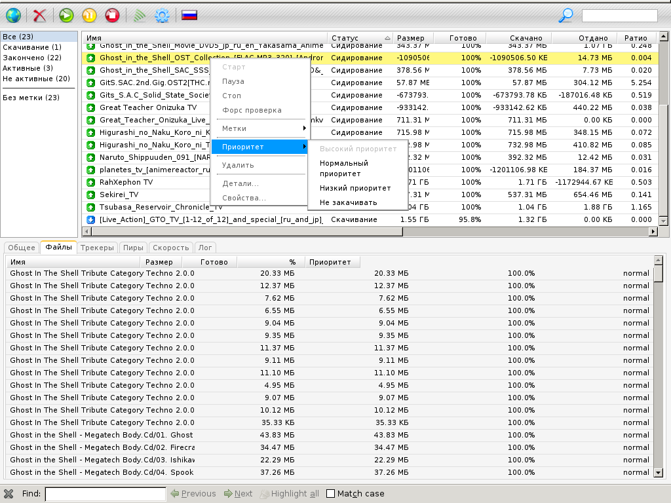Click status icon beside RahXephon TV
The height and width of the screenshot is (503, 671).
click(90, 183)
